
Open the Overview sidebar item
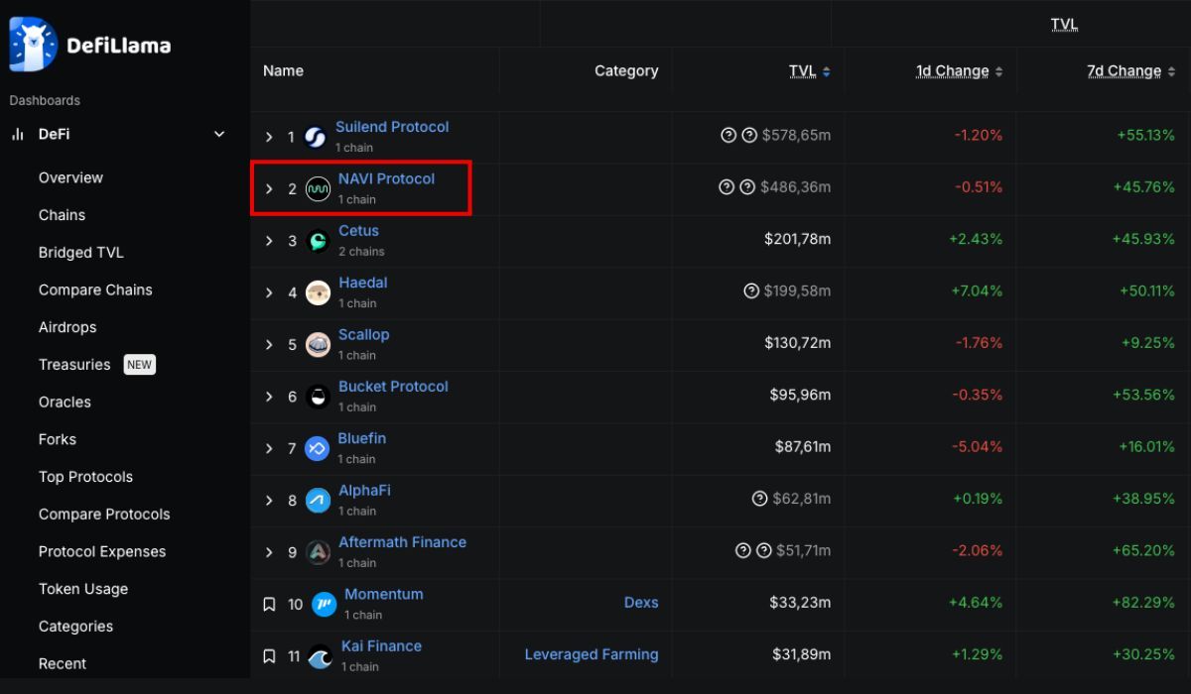[70, 177]
